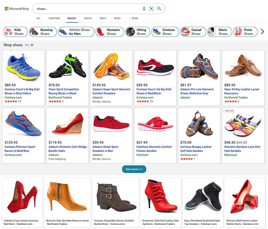
Task: Open visual search camera icon
Action: [151, 9]
